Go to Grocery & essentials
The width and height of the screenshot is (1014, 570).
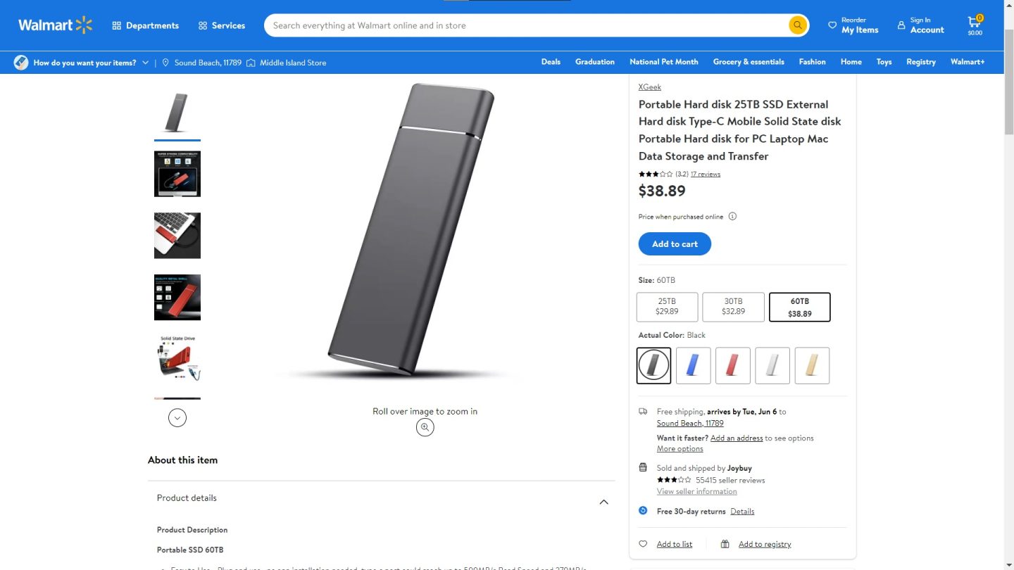pyautogui.click(x=748, y=62)
